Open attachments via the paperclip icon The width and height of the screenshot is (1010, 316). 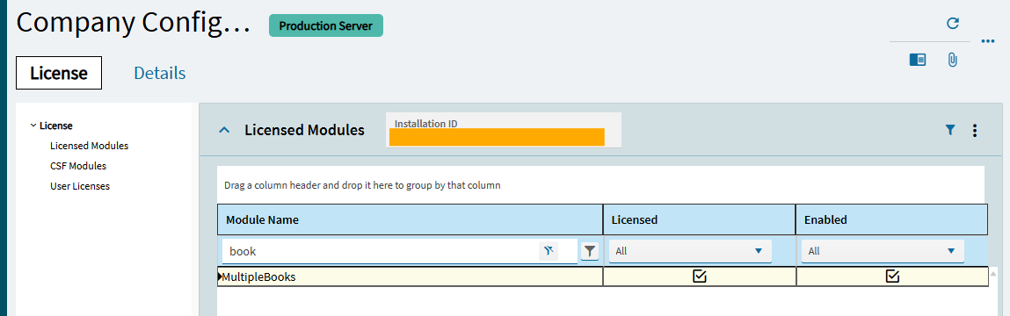click(952, 60)
